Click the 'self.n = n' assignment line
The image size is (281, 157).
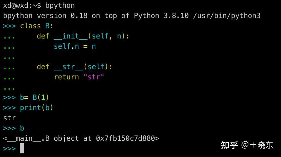75,46
